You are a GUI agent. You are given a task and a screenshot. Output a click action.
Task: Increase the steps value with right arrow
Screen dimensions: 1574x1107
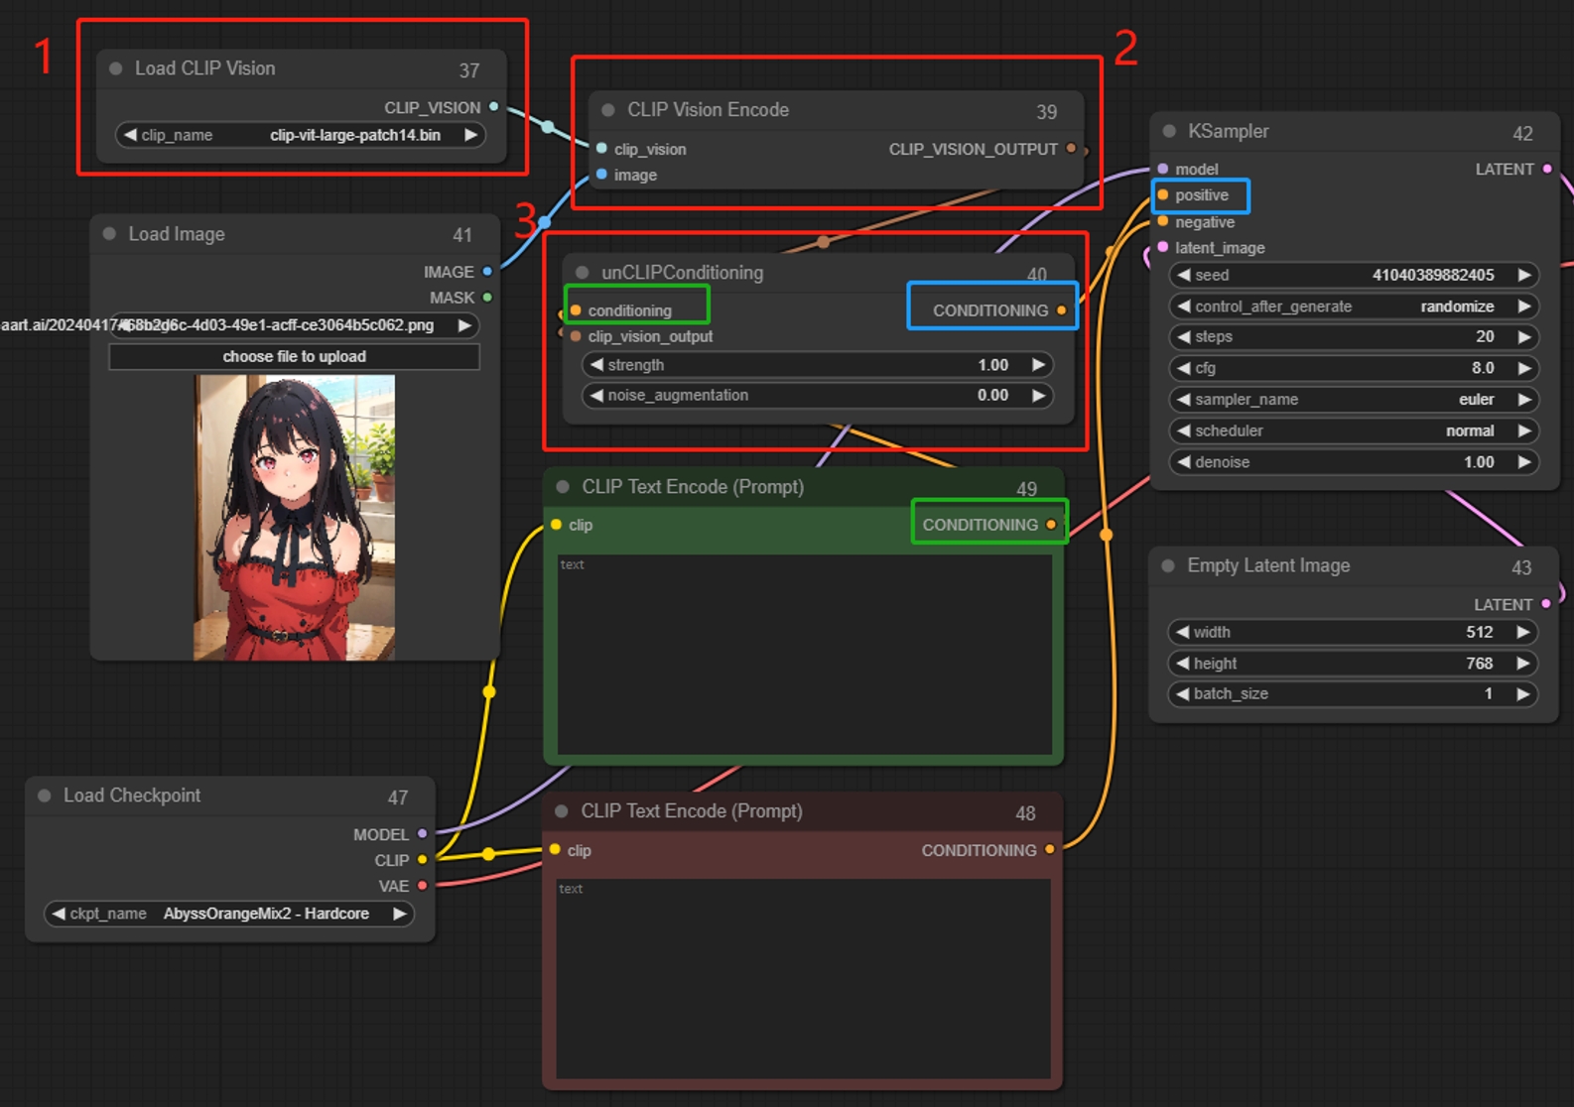pos(1523,337)
